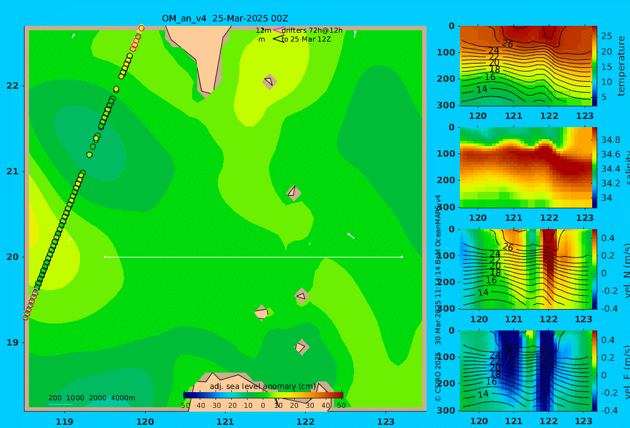Select the island near 20.75N on the map

tap(294, 193)
